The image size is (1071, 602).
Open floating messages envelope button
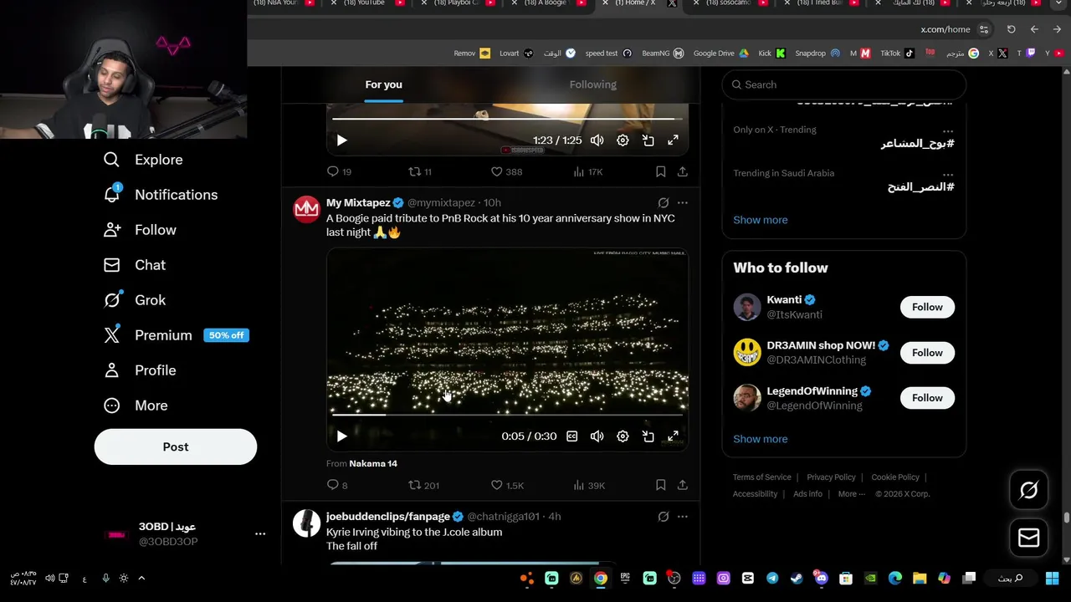coord(1028,538)
